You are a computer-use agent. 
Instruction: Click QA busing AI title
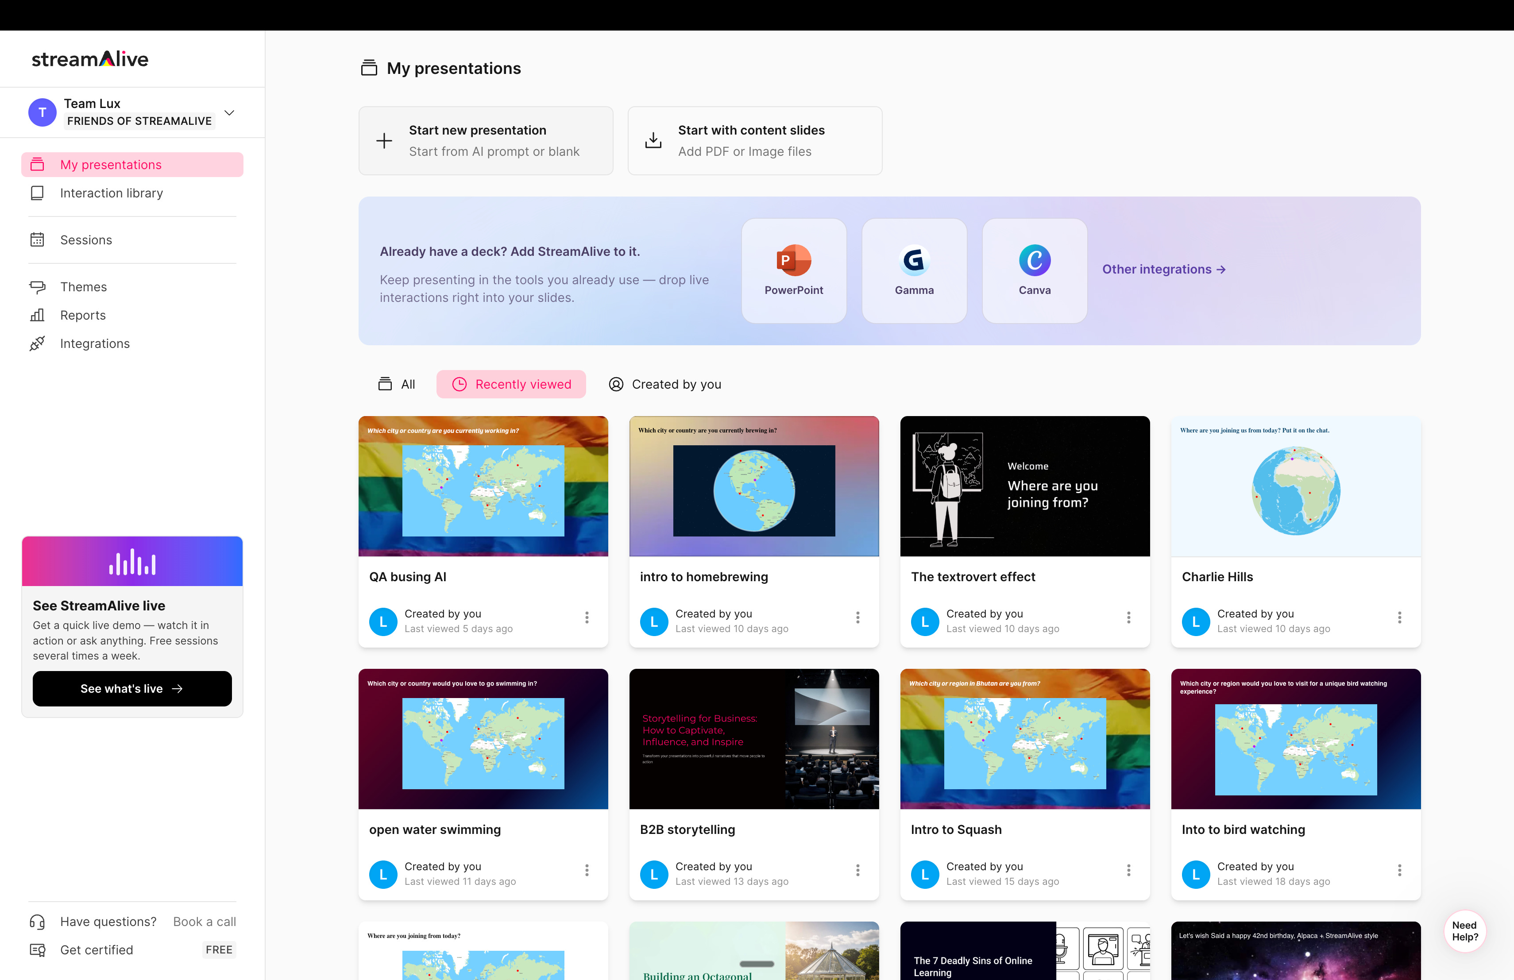click(x=408, y=577)
